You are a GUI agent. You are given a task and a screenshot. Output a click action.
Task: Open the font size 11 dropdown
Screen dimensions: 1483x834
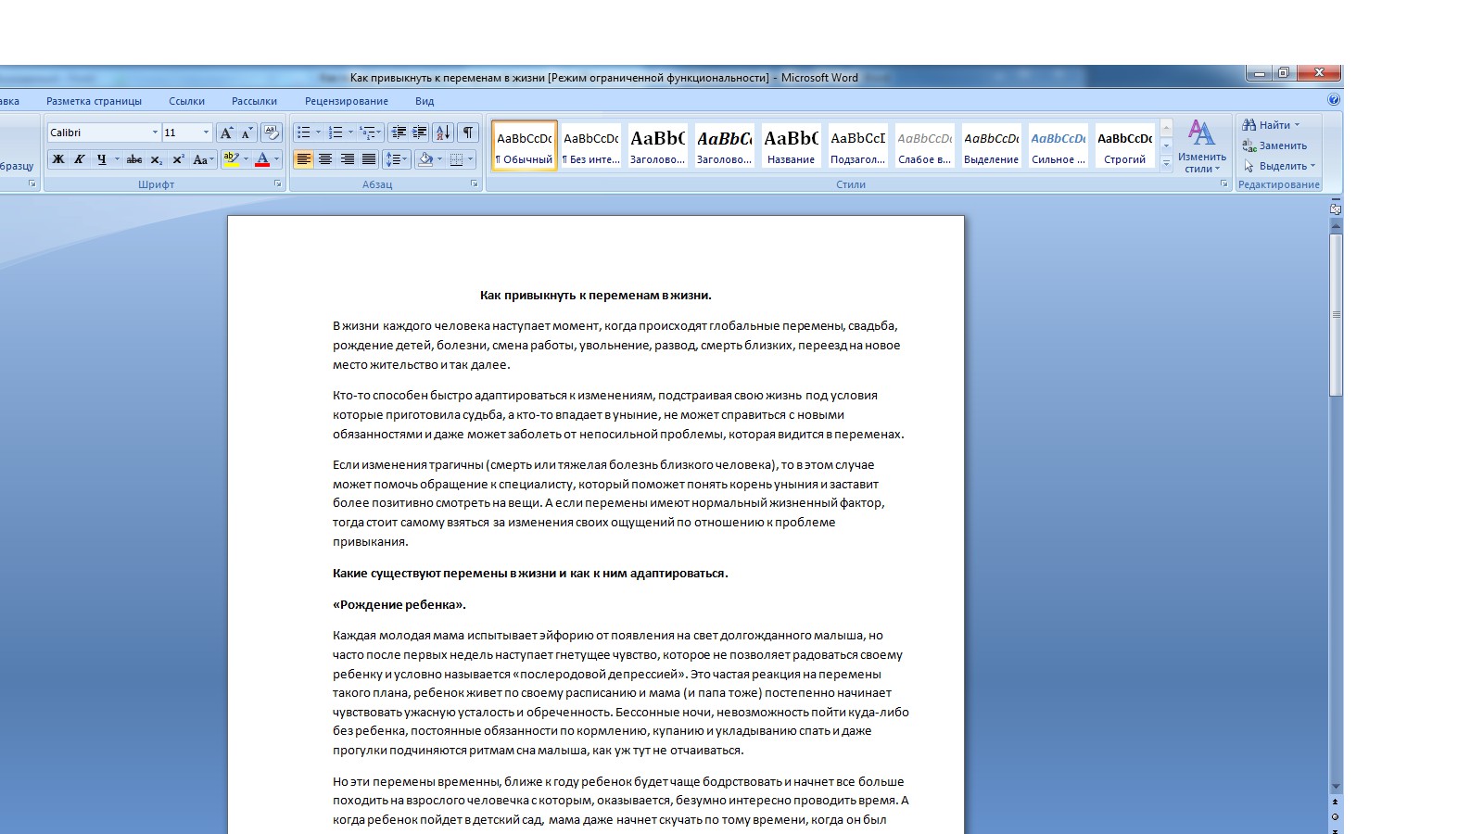pos(206,133)
